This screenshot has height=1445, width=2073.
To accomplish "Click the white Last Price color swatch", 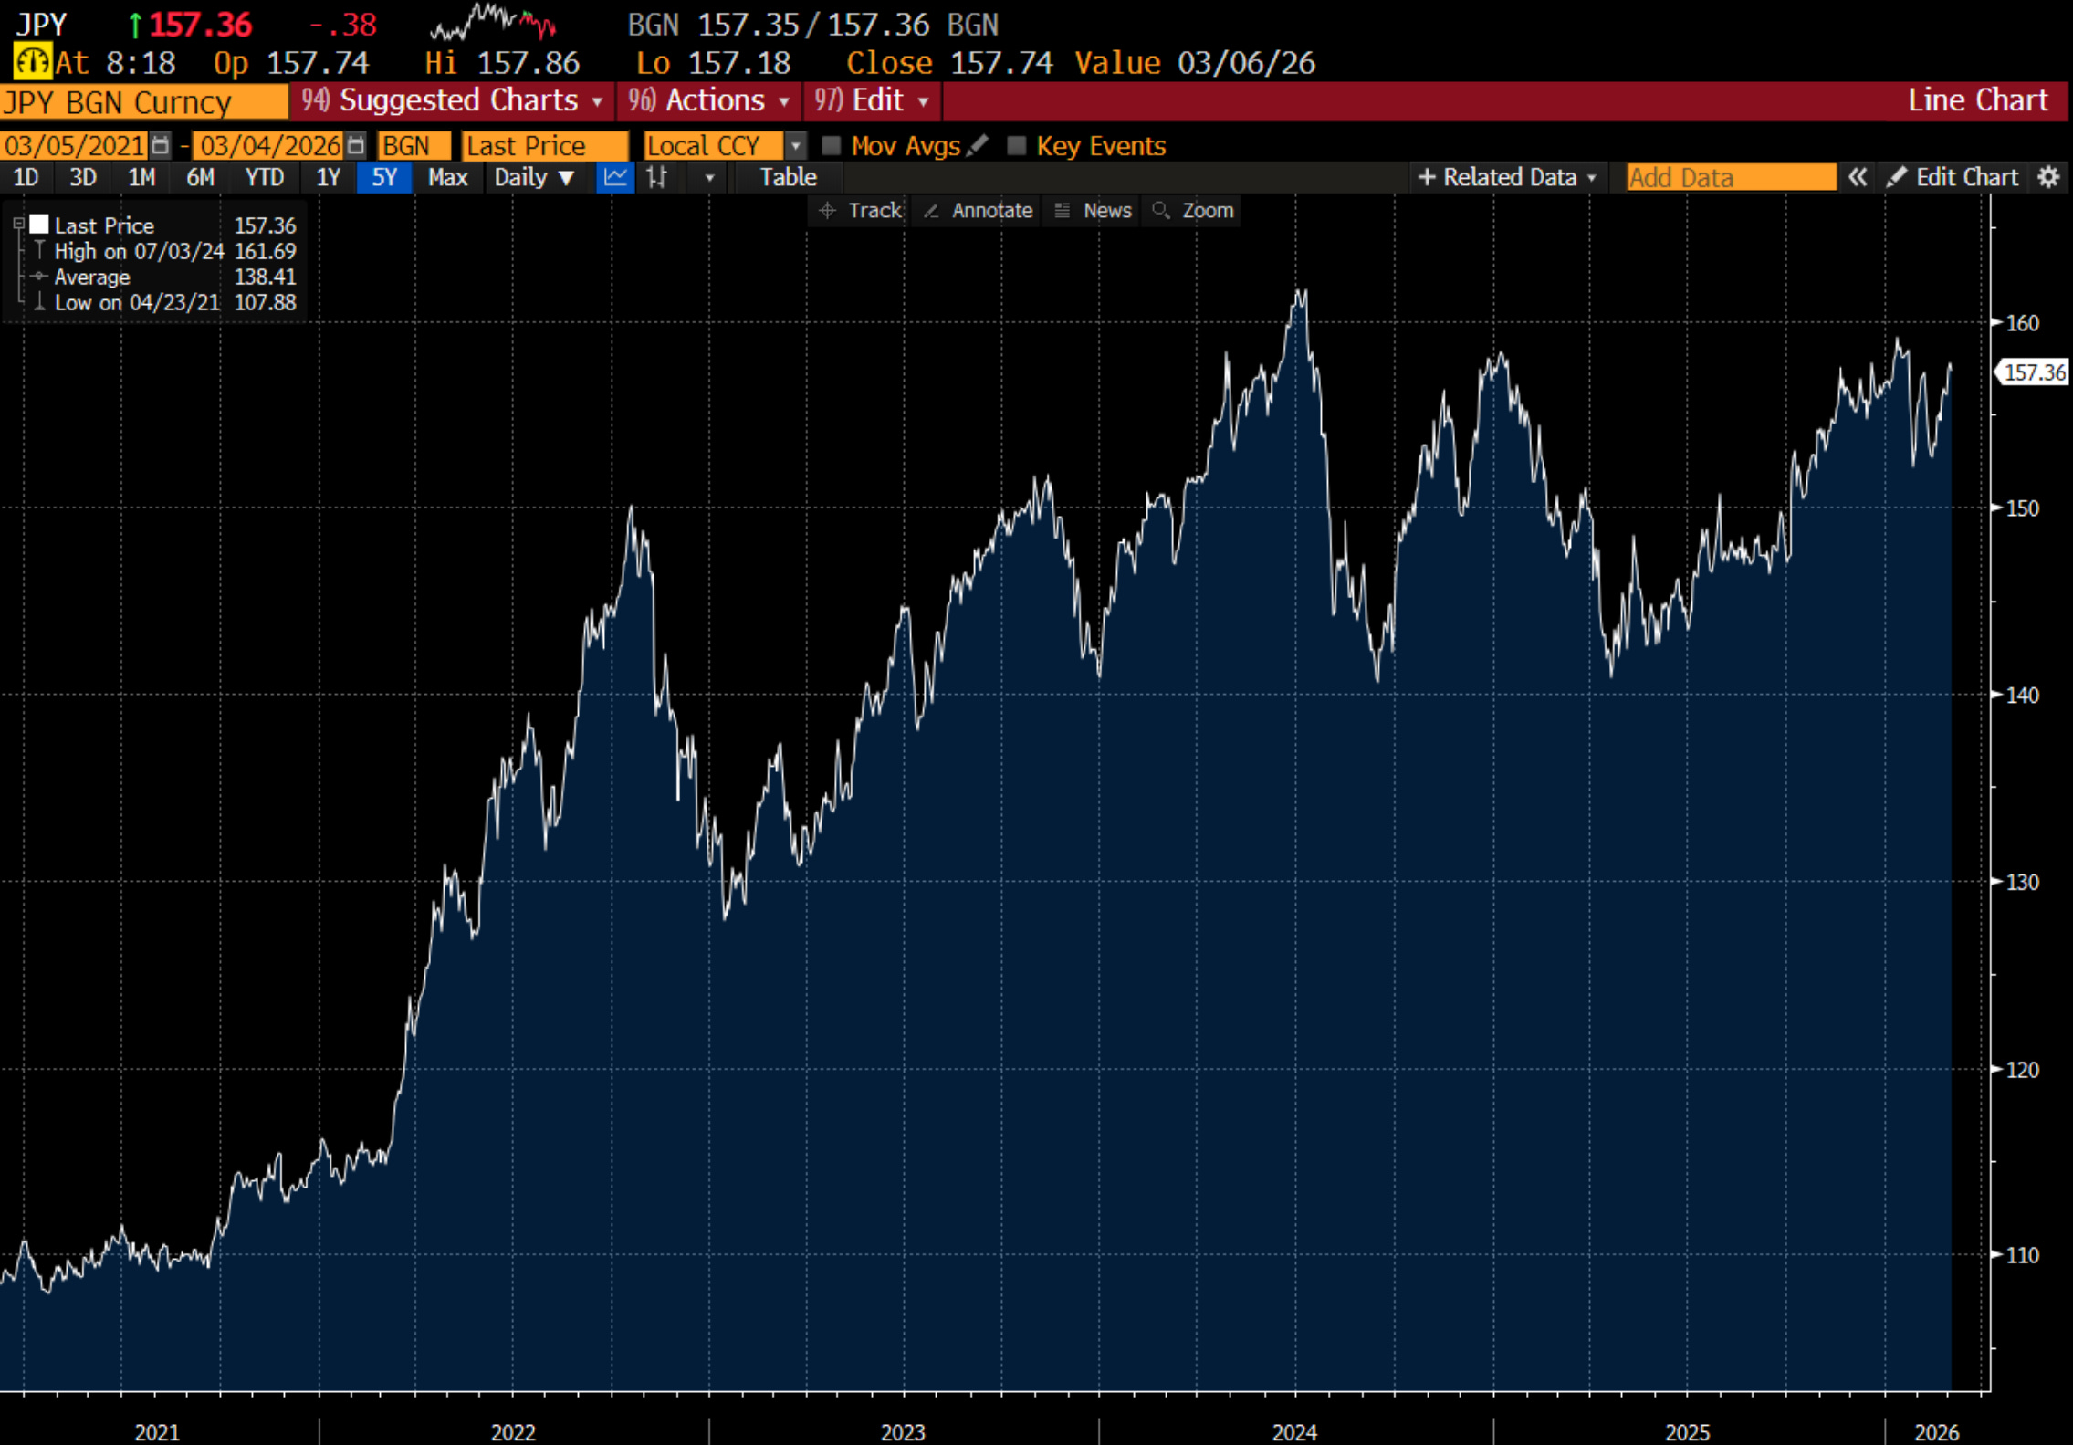I will pos(39,224).
